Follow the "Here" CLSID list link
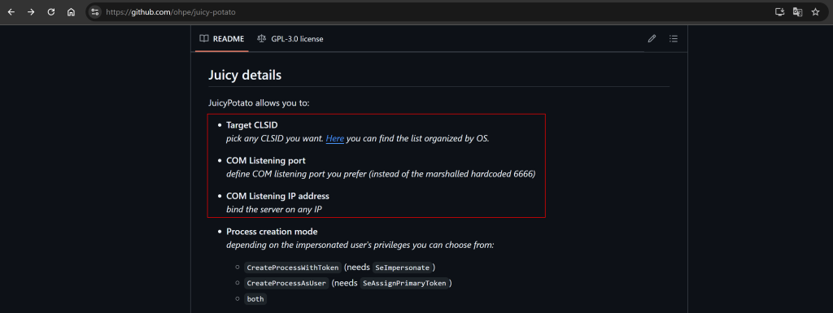 click(x=334, y=138)
